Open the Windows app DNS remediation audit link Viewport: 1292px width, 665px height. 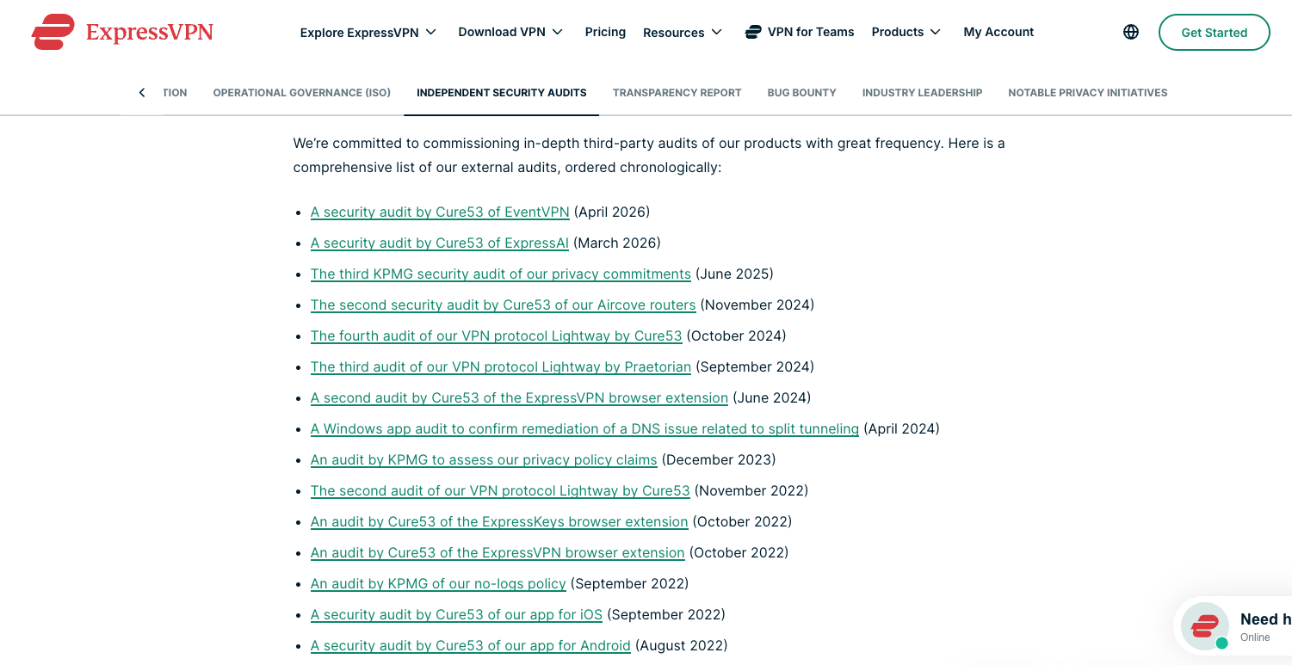pos(585,428)
